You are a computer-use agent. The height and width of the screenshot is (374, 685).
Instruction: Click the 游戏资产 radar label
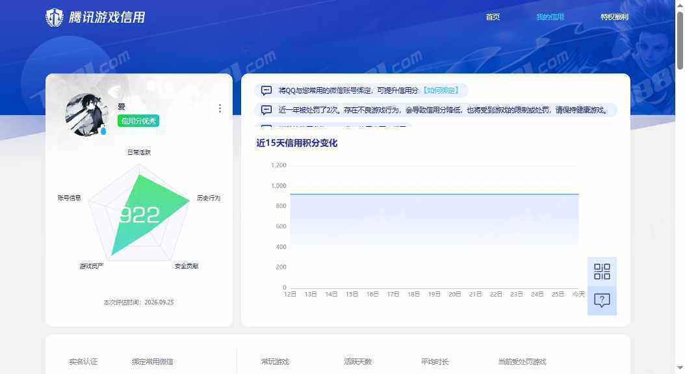click(92, 266)
